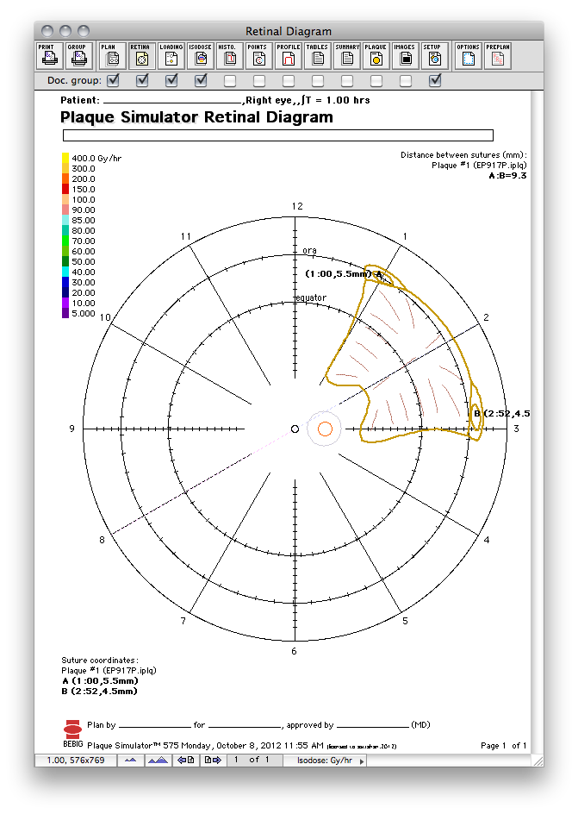This screenshot has width=578, height=814.
Task: Open the SETUP window icon
Action: 434,56
